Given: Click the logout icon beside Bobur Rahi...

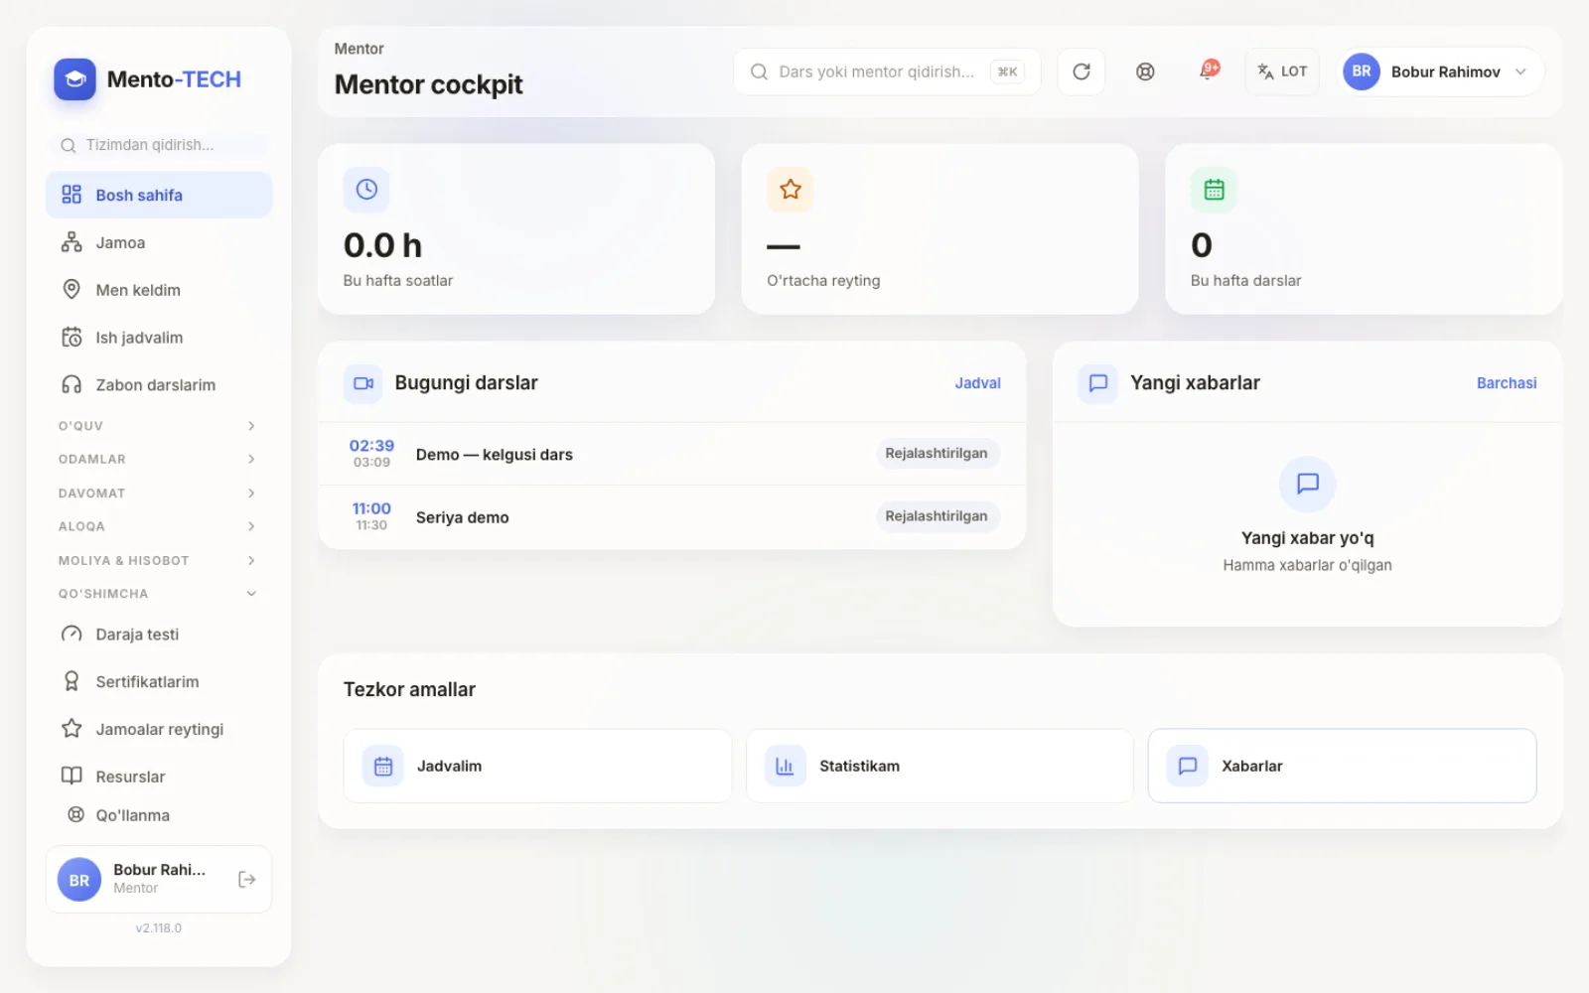Looking at the screenshot, I should coord(247,880).
